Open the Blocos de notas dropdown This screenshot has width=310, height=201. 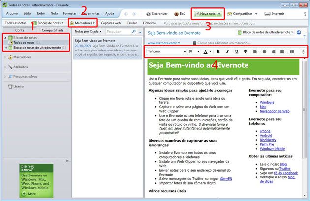click(48, 23)
